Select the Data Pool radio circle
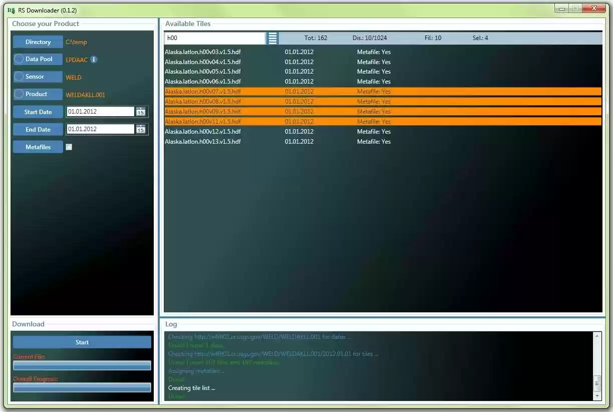Screen dimensions: 613x412 20,59
